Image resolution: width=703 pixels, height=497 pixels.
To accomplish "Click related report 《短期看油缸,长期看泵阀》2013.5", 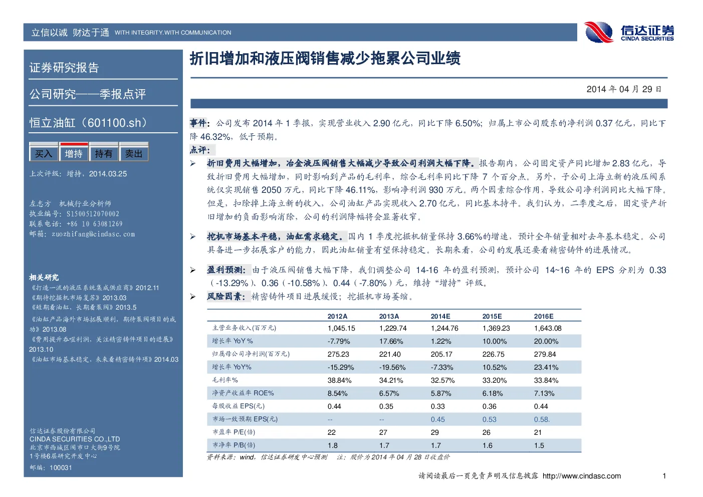I will (83, 308).
